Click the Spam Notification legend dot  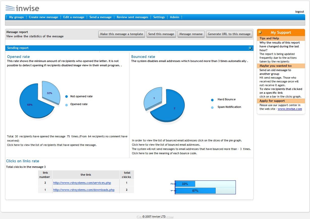point(212,108)
